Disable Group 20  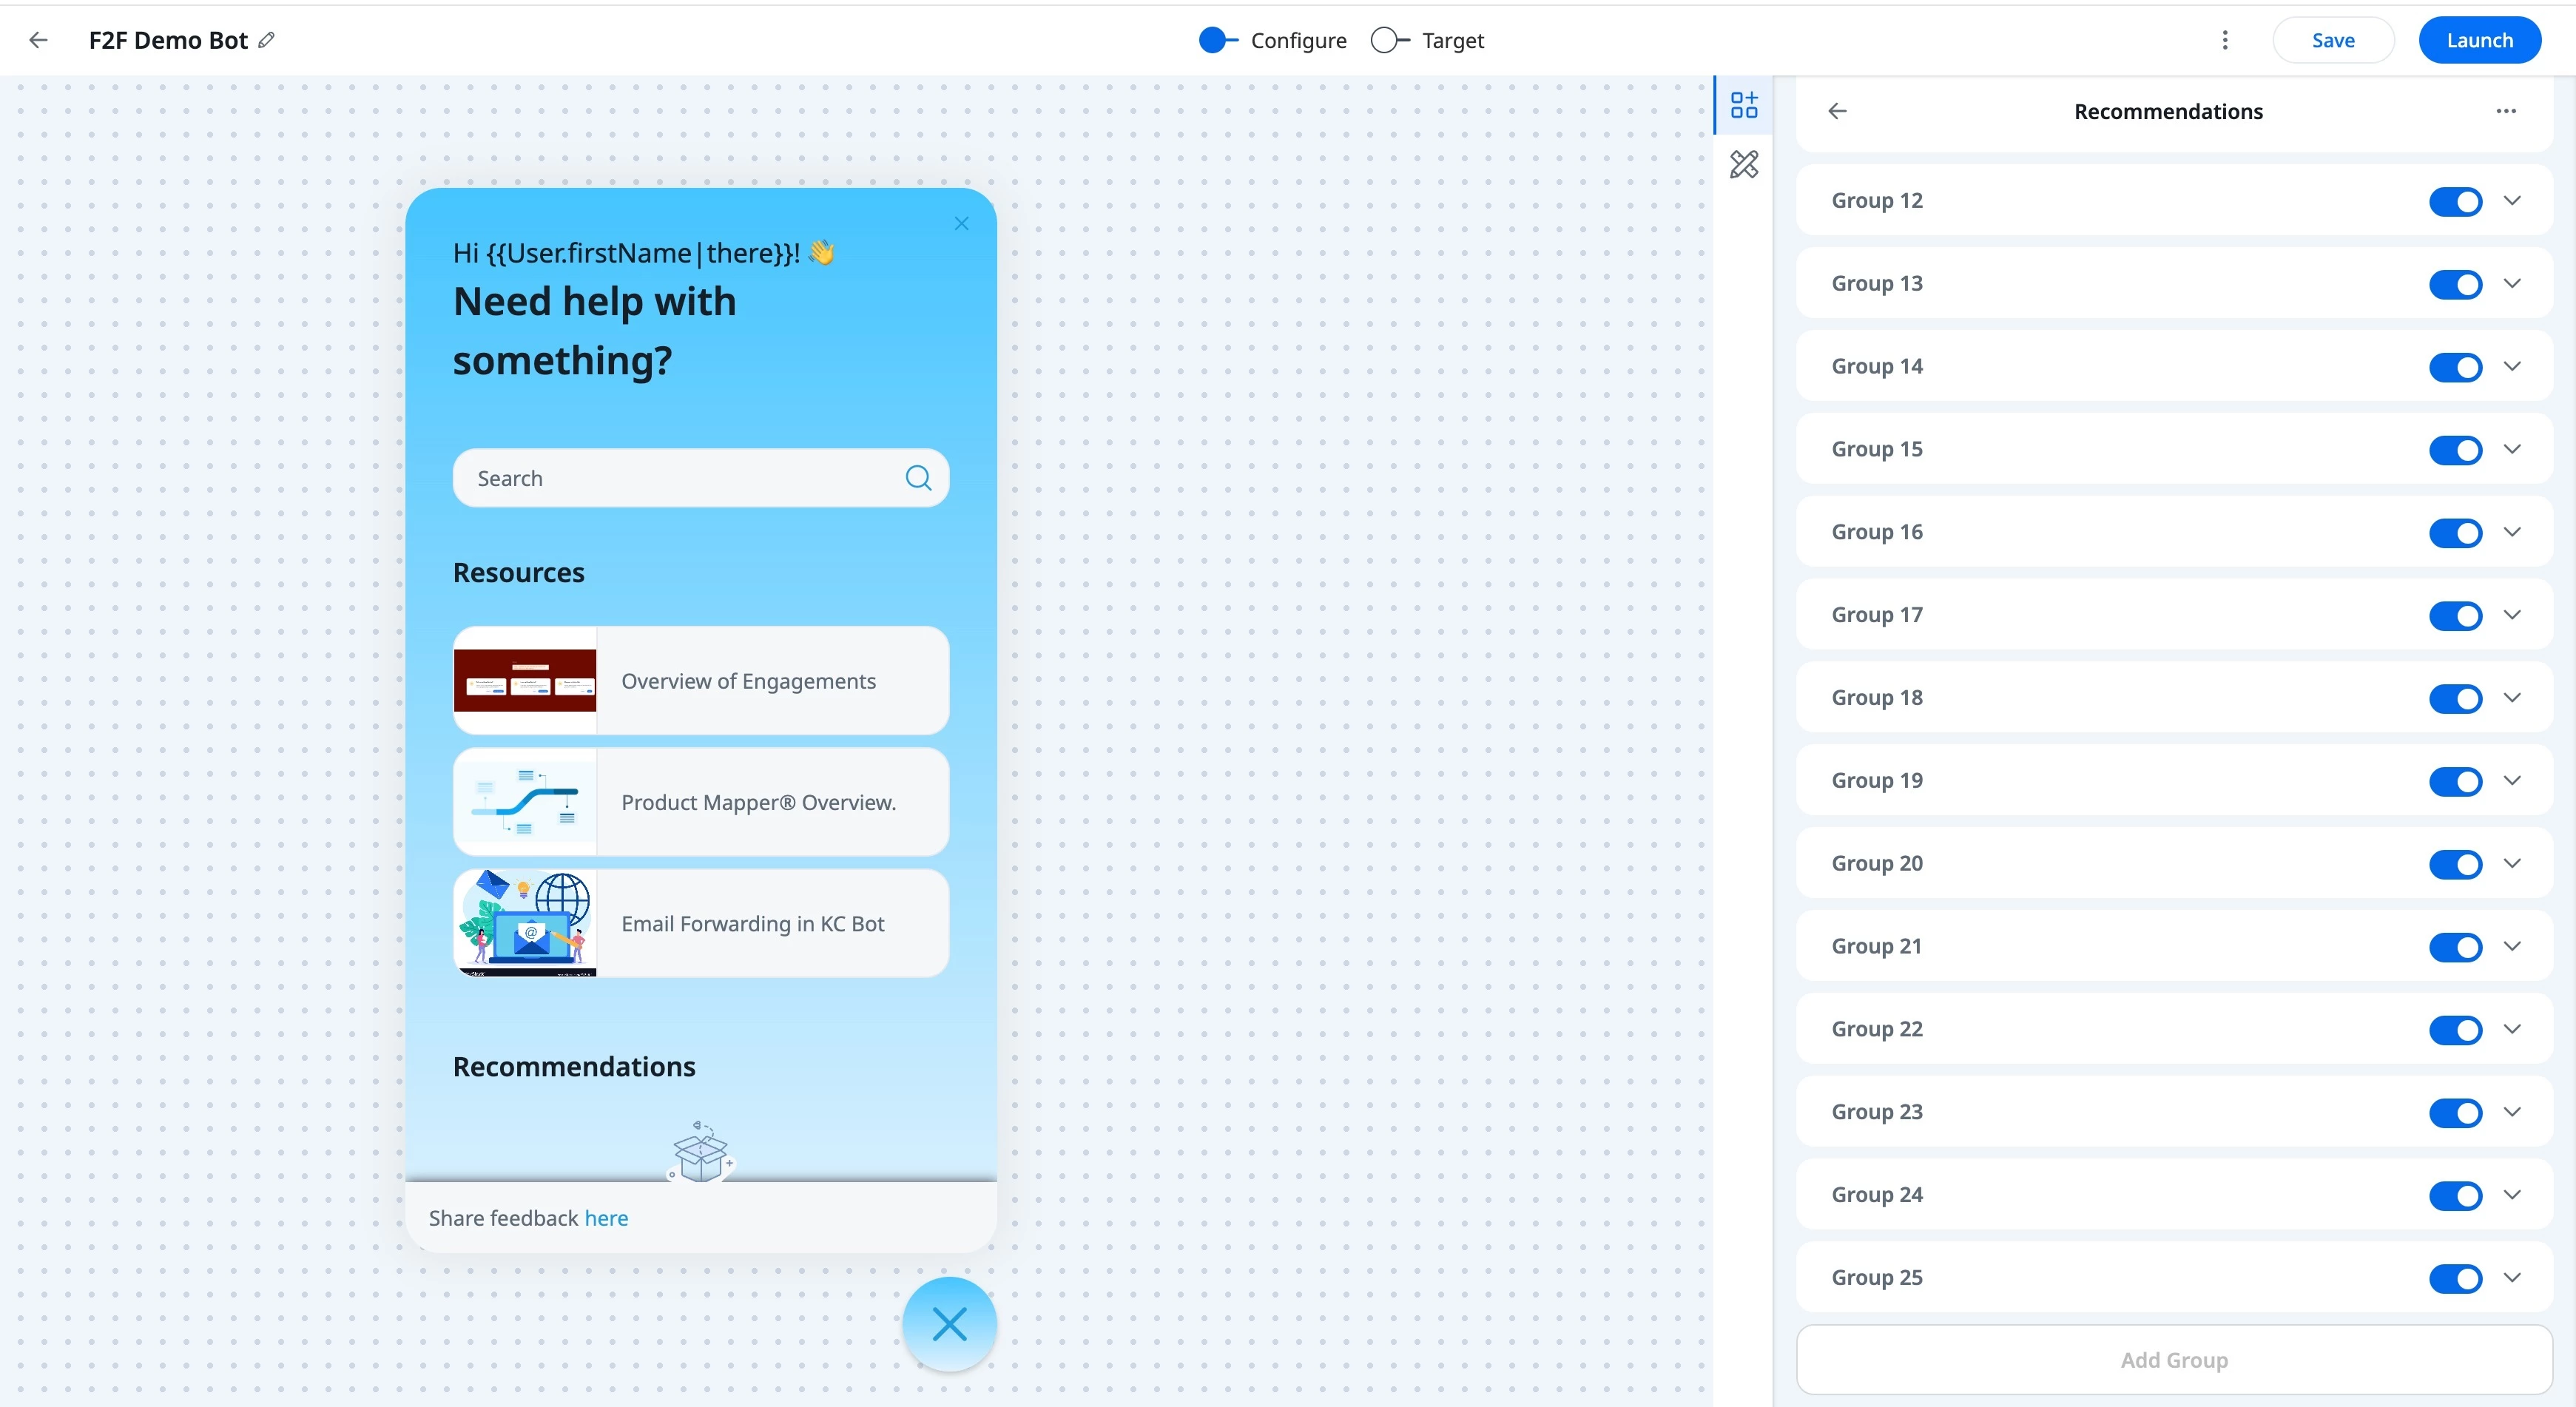pyautogui.click(x=2456, y=864)
